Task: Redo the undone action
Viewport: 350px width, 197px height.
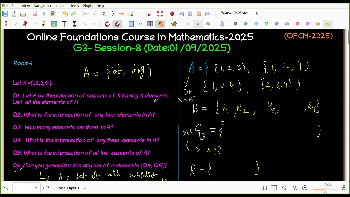Action: tap(74, 14)
